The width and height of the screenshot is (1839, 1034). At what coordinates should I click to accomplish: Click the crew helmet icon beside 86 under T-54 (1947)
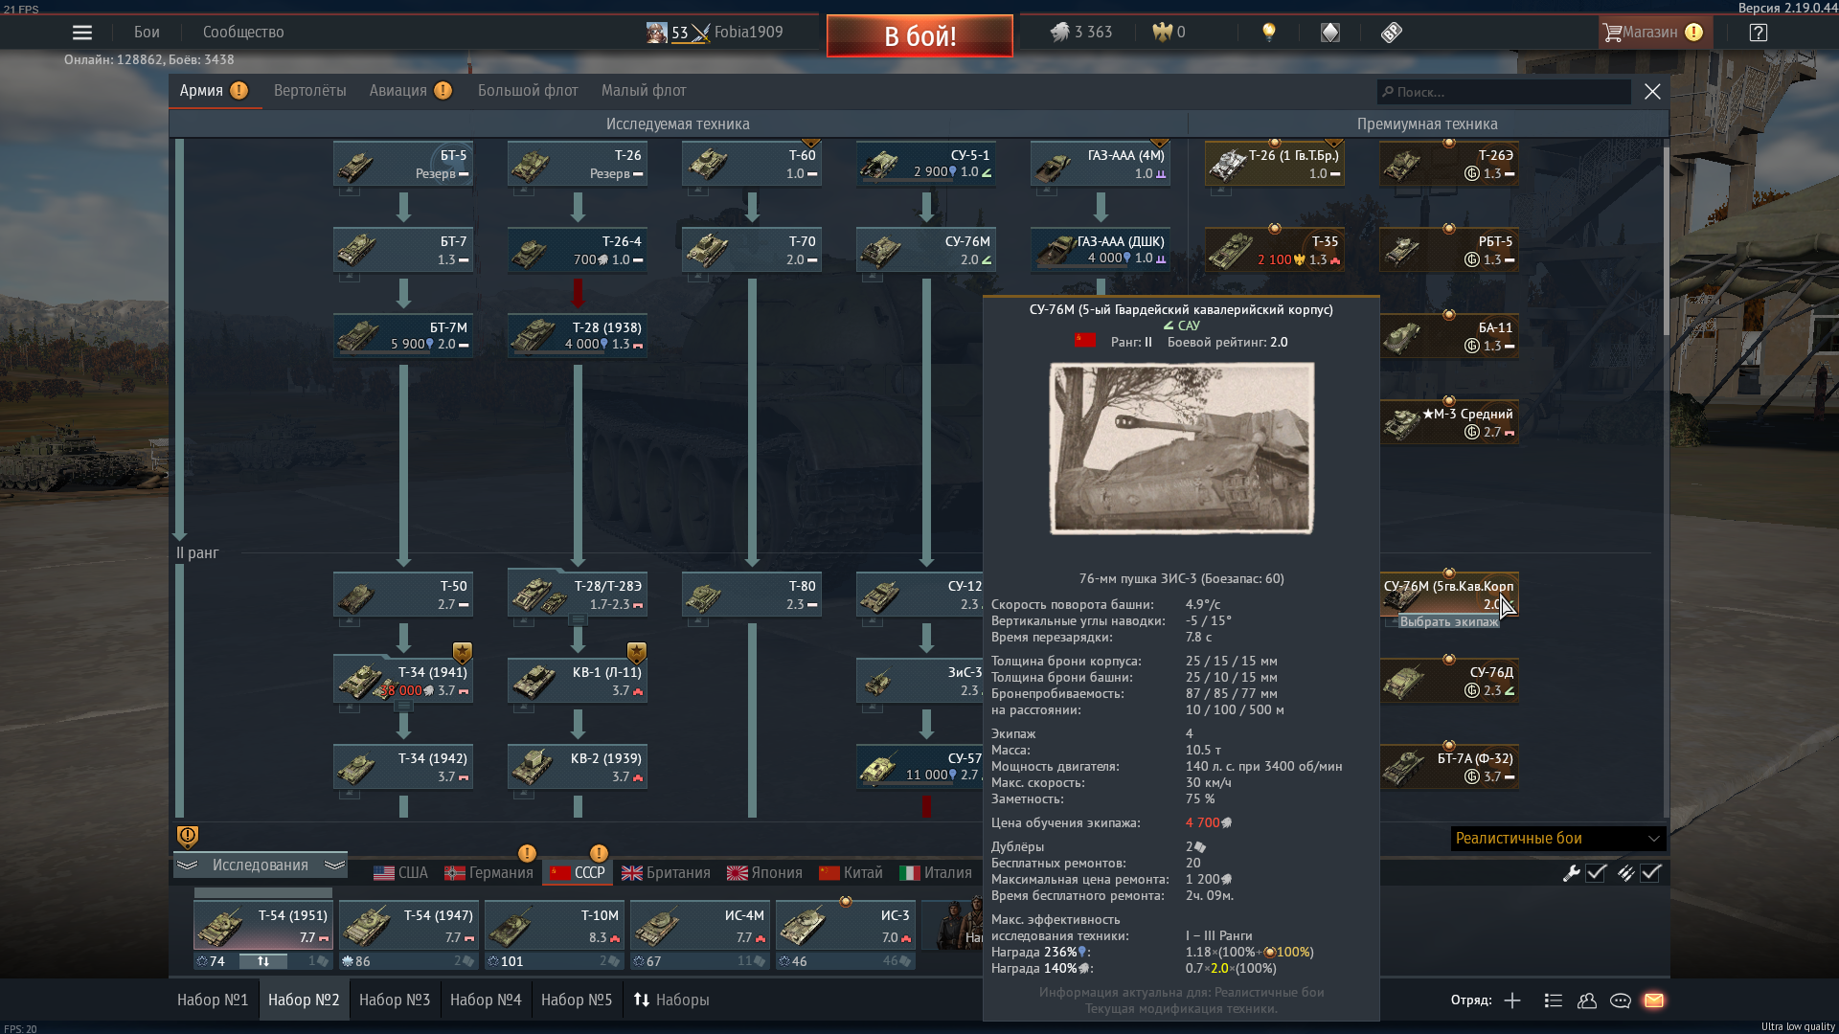pos(348,961)
